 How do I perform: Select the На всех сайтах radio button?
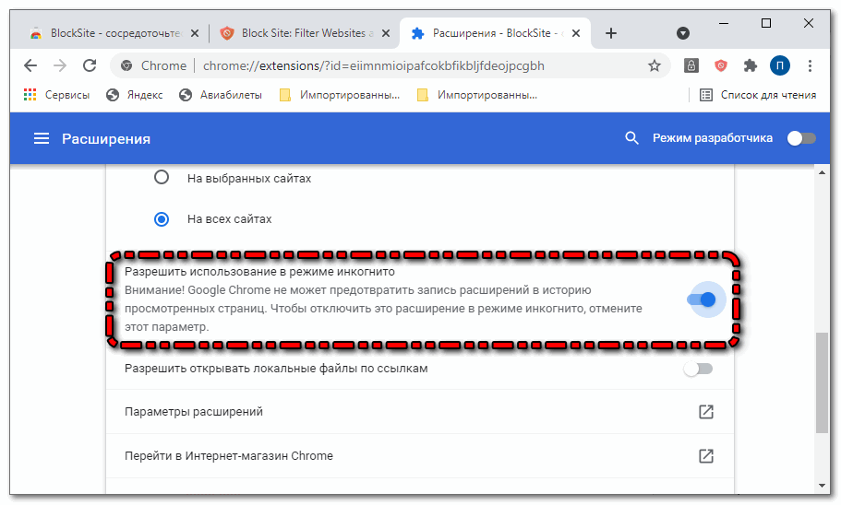point(162,219)
